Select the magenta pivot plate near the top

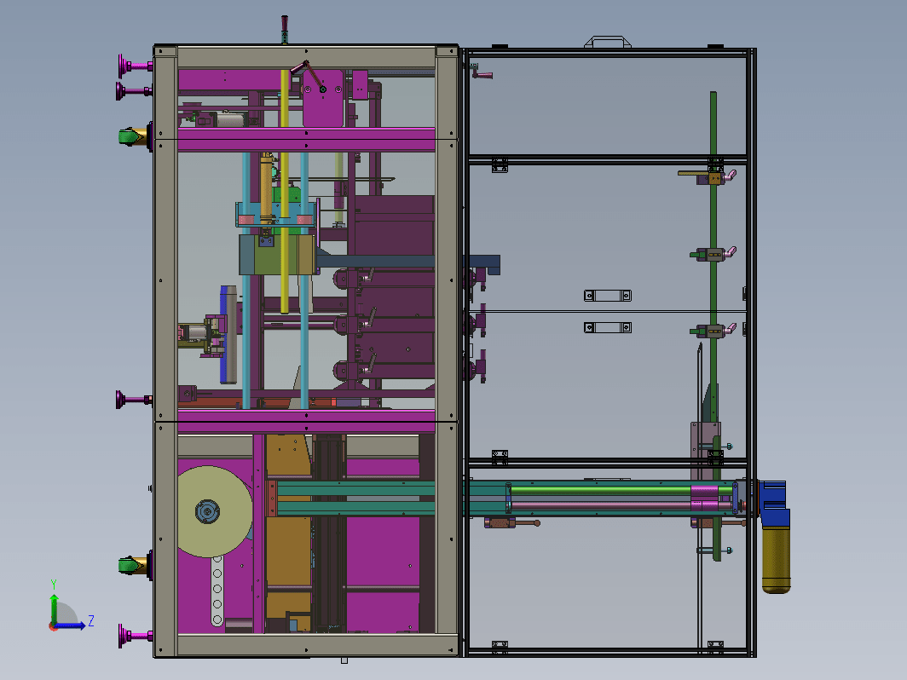[323, 98]
